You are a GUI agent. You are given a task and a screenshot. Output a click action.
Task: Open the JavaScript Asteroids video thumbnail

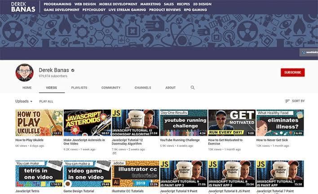pyautogui.click(x=87, y=123)
